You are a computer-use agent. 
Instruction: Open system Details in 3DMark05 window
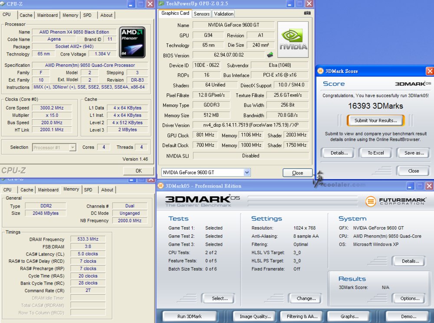(410, 261)
